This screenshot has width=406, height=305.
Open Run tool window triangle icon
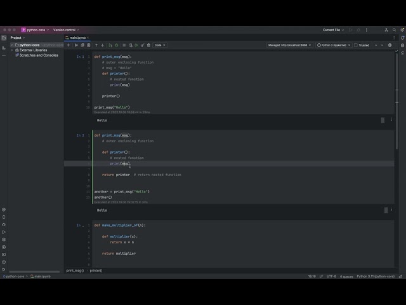pos(4,232)
